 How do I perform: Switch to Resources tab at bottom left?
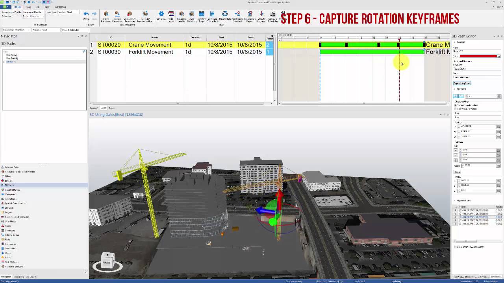19,277
